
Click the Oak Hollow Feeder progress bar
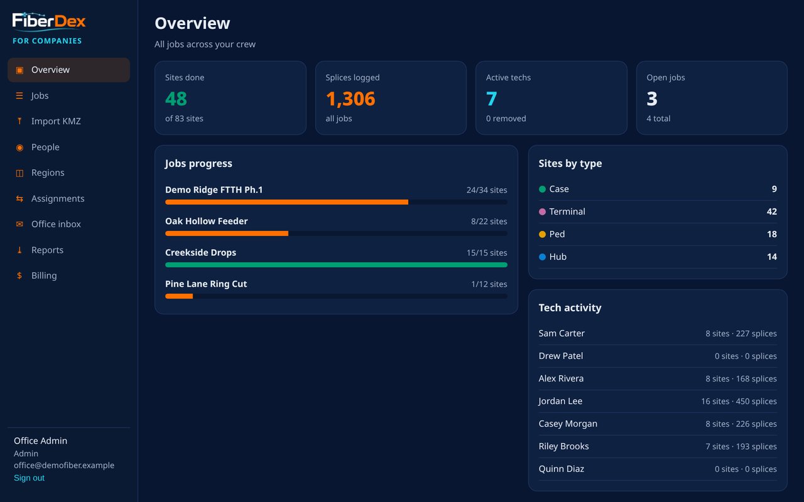pos(336,233)
